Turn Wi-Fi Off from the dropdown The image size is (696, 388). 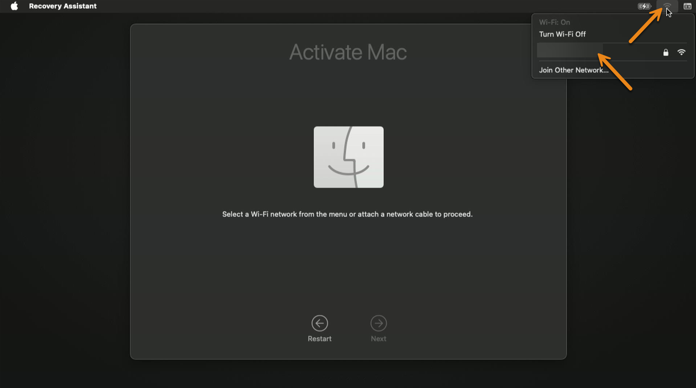pos(562,34)
